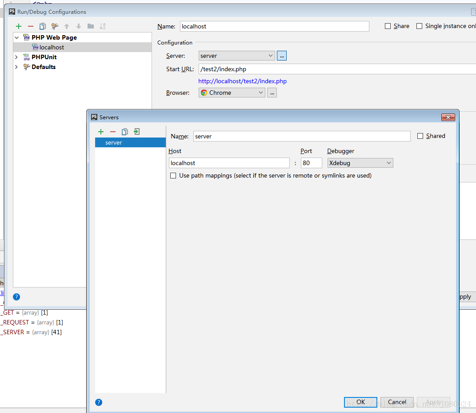Select _REQUEST variable in debugger panel
The height and width of the screenshot is (413, 476).
[32, 322]
